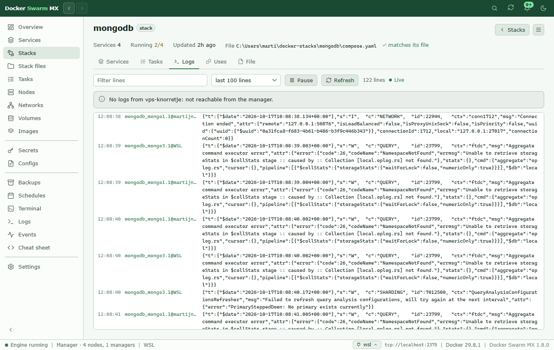Open Volumes in the sidebar
Image resolution: width=554 pixels, height=350 pixels.
pos(42,118)
